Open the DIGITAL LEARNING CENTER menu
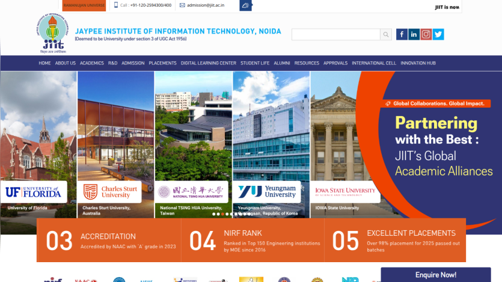502x282 pixels. (209, 63)
